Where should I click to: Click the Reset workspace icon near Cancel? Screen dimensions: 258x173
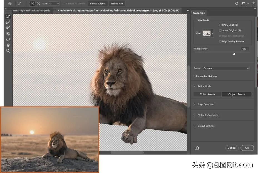[197, 148]
